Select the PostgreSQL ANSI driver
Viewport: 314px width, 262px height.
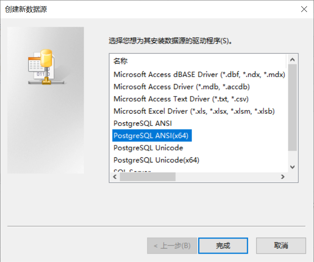(x=143, y=124)
